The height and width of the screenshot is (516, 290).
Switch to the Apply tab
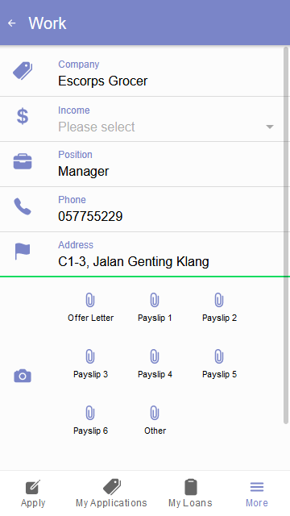[x=33, y=493]
